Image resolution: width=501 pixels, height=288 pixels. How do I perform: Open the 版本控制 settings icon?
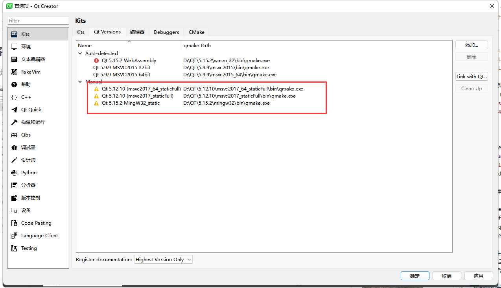pyautogui.click(x=14, y=198)
